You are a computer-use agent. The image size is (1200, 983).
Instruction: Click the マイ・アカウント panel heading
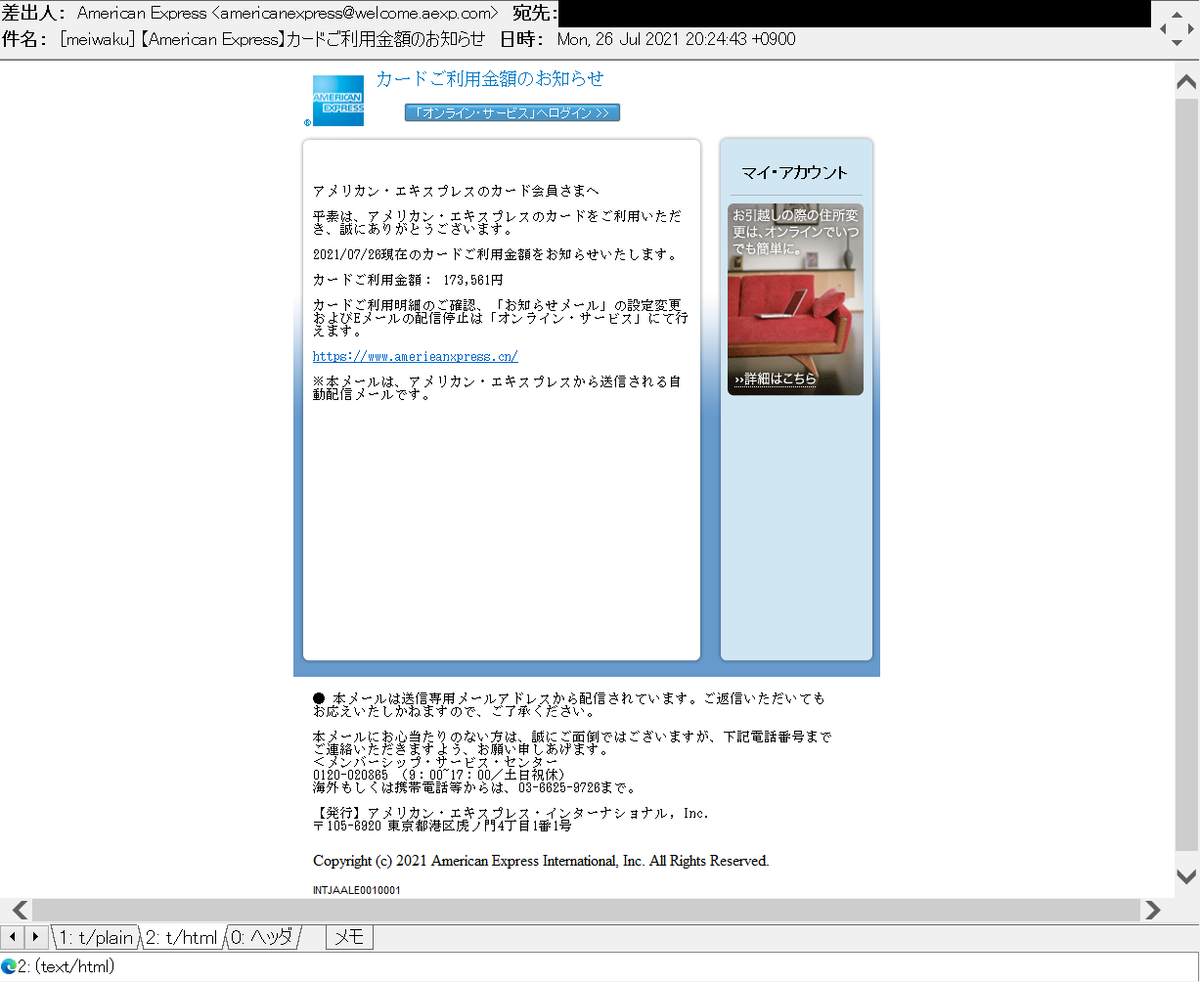(795, 173)
